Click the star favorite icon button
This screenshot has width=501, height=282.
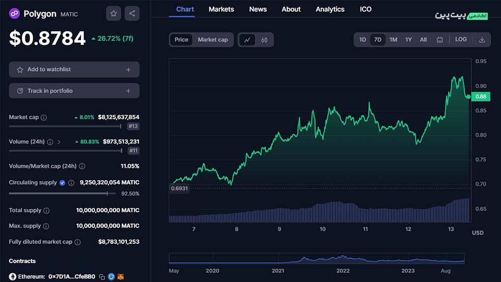tap(114, 13)
